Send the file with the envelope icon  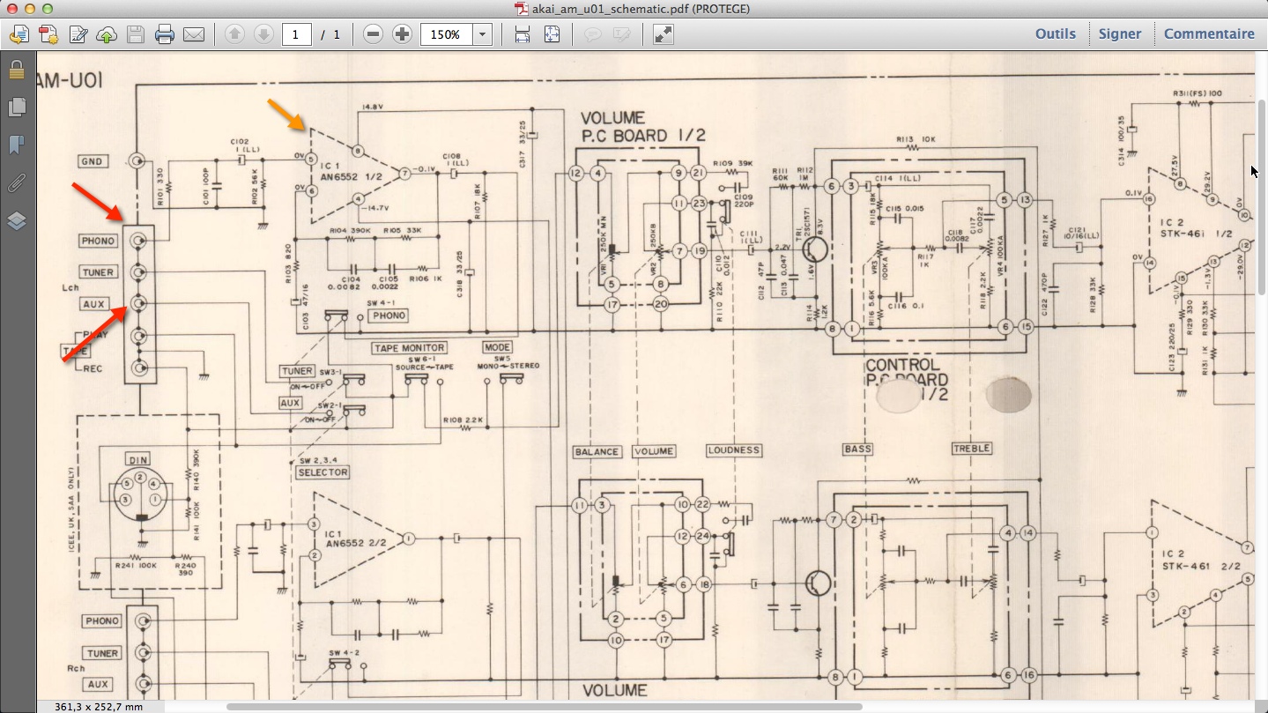coord(194,34)
